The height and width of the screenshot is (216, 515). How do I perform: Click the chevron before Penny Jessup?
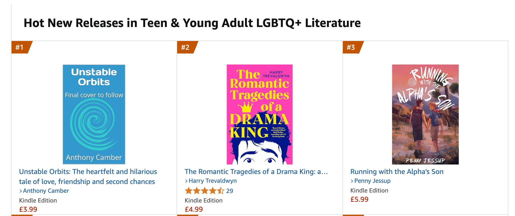click(352, 181)
